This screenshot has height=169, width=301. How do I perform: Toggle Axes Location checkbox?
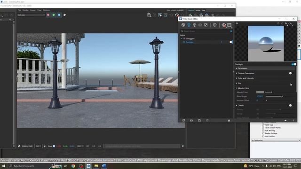coord(263,136)
